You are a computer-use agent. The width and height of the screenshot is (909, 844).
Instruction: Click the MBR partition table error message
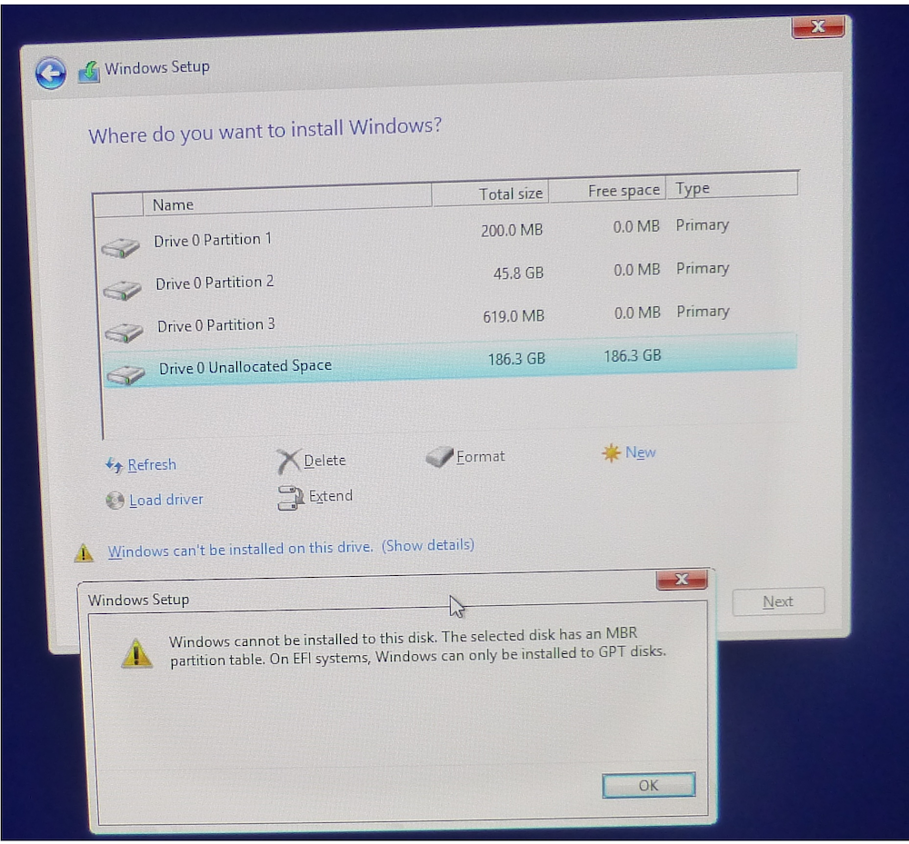[417, 648]
